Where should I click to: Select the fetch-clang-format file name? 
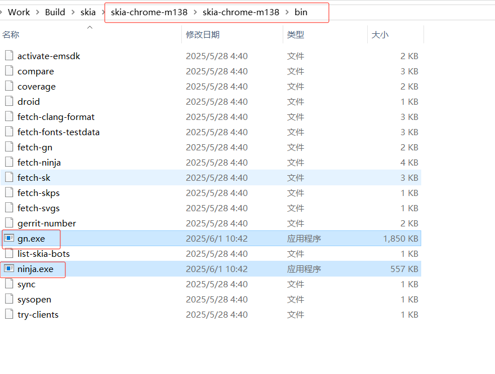coord(56,117)
